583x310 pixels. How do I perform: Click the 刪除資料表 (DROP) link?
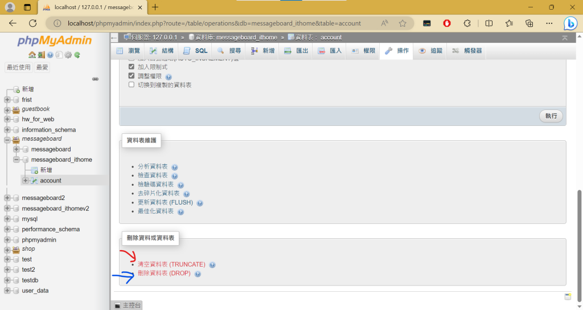coord(164,274)
